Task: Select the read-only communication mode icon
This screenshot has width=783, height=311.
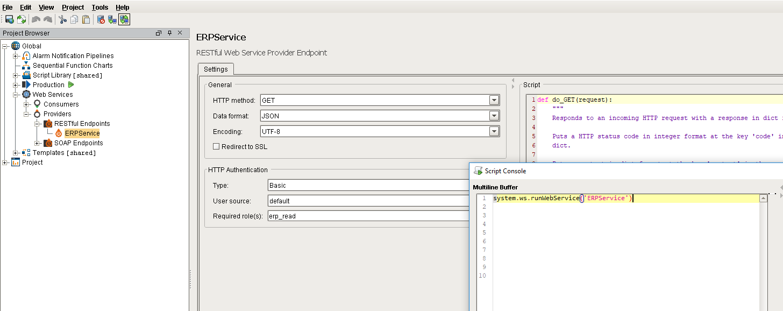Action: pyautogui.click(x=112, y=19)
